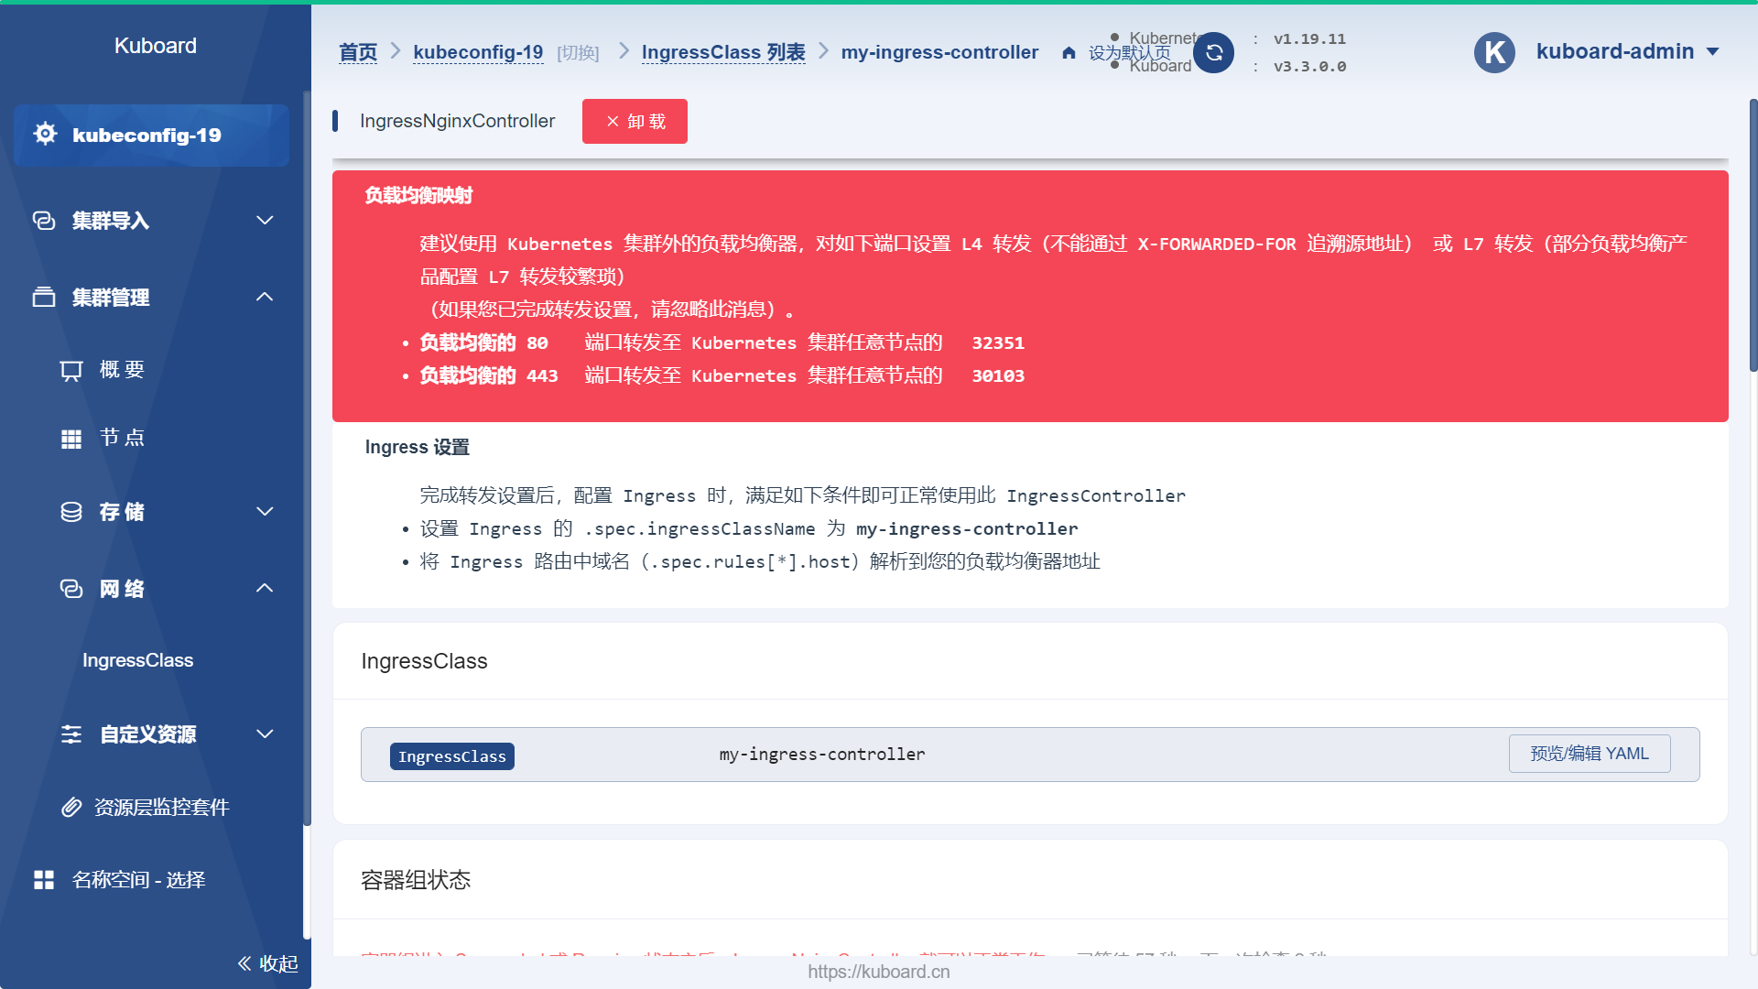Click the kubeconfig-19 gear icon
Screen dimensions: 1758x989
point(45,134)
